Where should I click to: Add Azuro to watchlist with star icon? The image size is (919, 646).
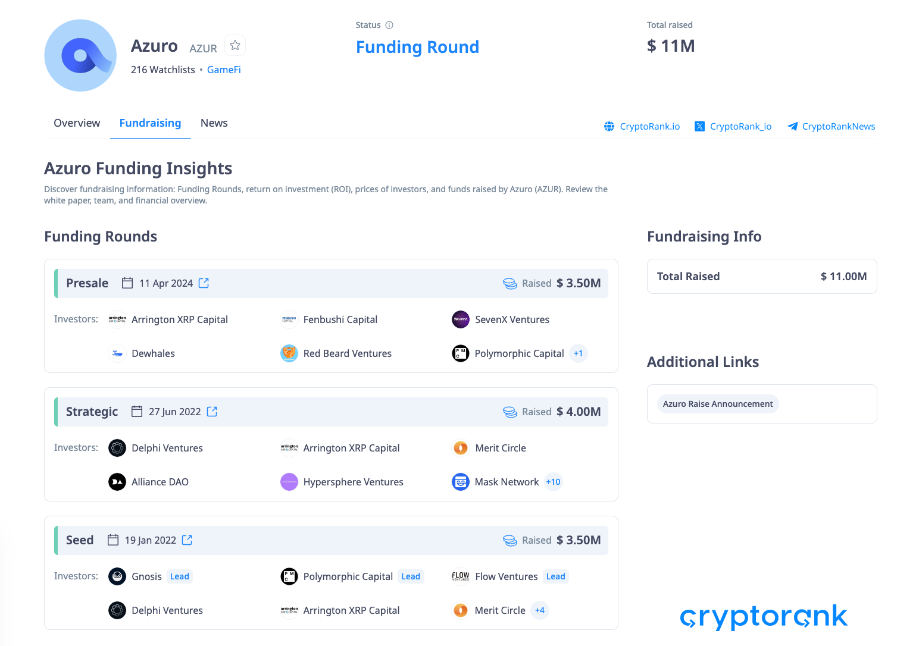click(x=235, y=45)
